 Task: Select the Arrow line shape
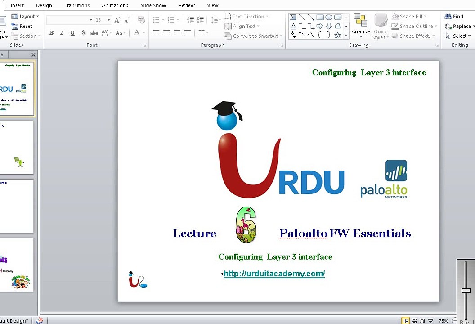pyautogui.click(x=311, y=17)
